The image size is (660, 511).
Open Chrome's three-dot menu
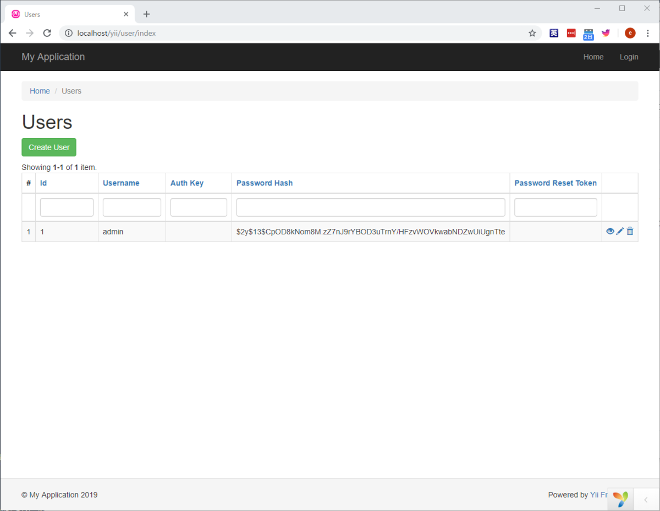[x=648, y=33]
